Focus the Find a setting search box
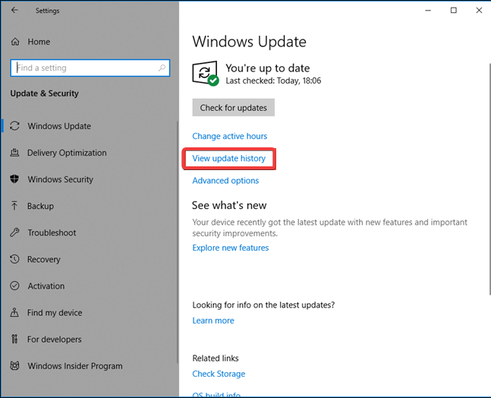Viewport: 491px width, 398px height. (x=90, y=68)
